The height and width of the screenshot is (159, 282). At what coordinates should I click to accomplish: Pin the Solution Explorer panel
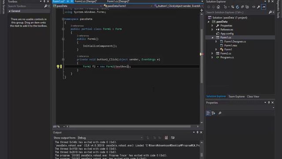[269, 1]
